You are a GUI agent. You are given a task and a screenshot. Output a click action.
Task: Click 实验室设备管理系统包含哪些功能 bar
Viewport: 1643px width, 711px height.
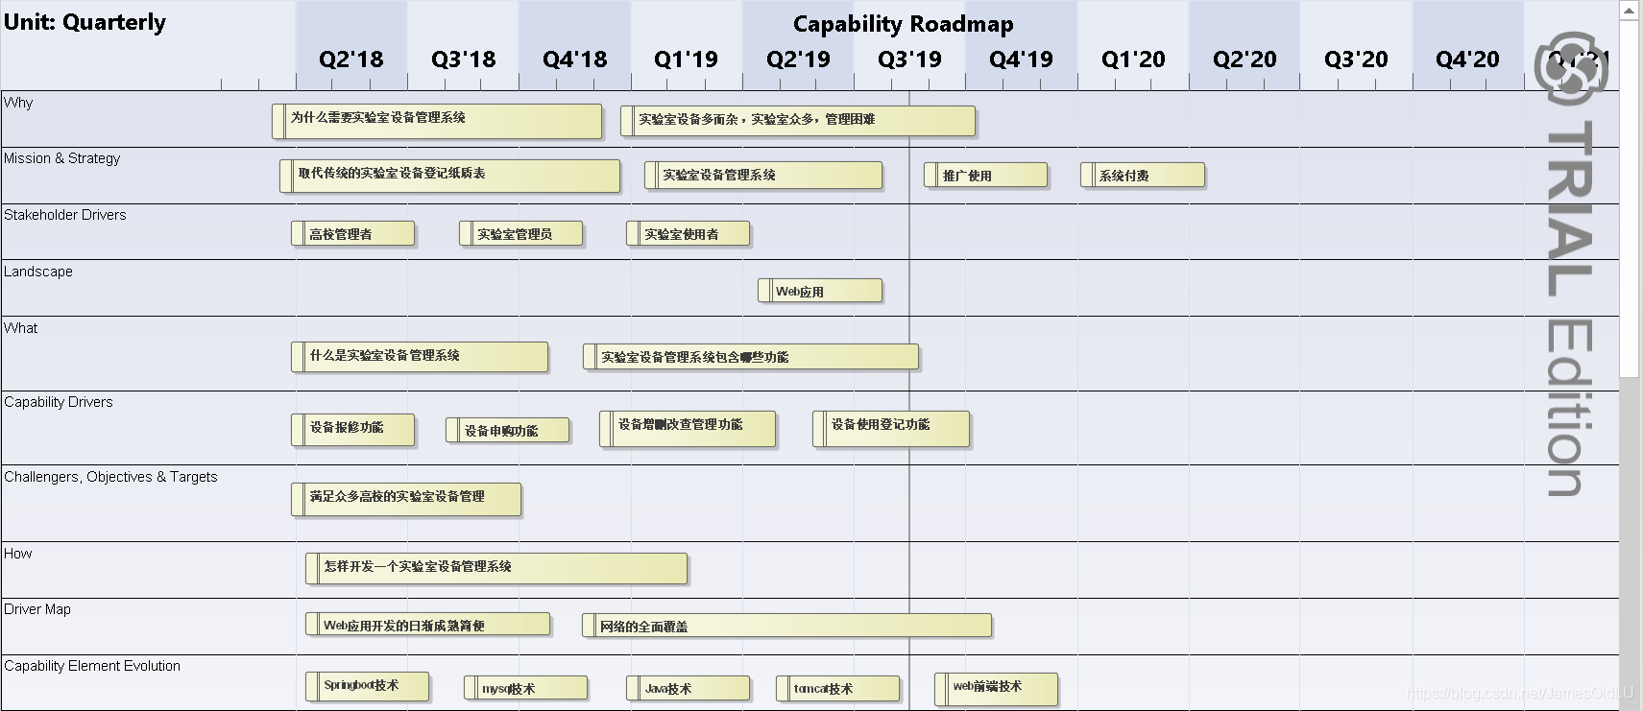point(751,357)
